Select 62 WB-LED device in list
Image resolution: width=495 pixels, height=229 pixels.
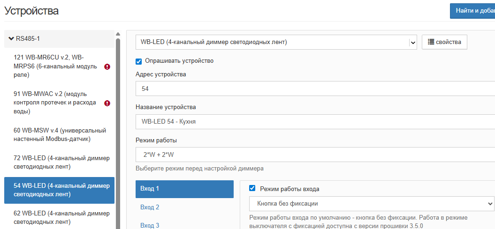pos(59,217)
